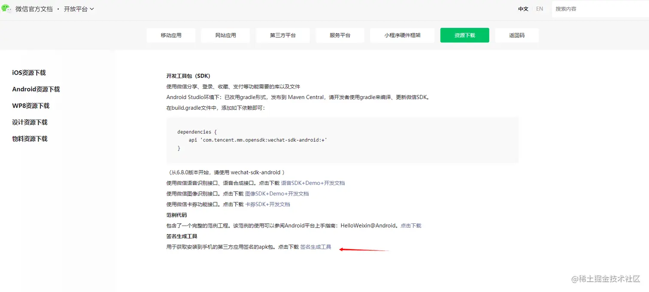This screenshot has height=292, width=649.
Task: Open the 服务平台 tab
Action: (340, 35)
